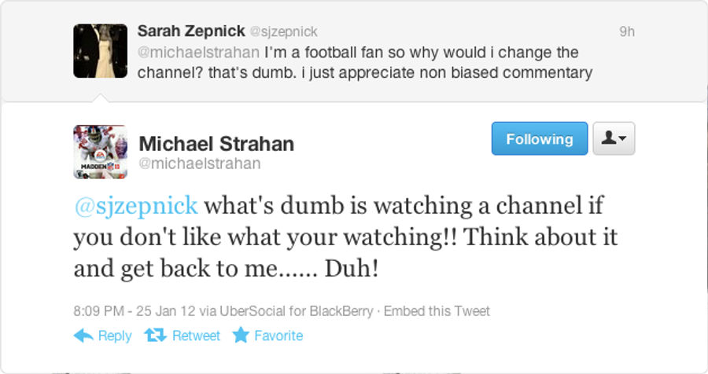Open Sarah Zepnick's profile picture
This screenshot has width=708, height=374.
(100, 51)
